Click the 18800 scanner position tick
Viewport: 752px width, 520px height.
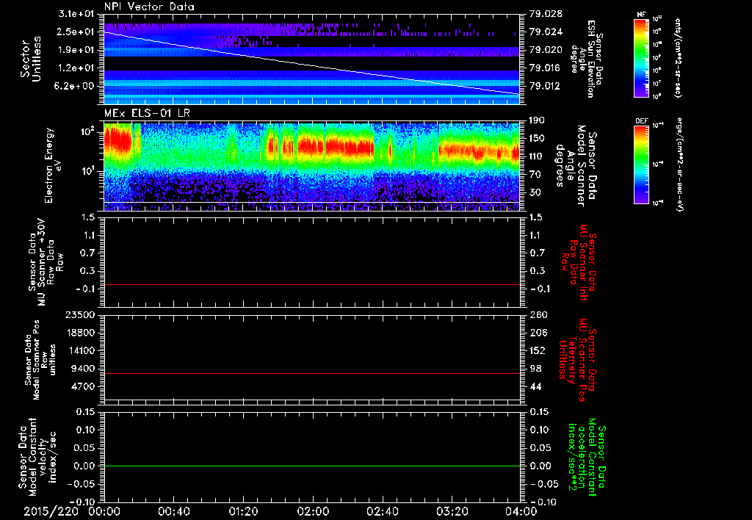pos(79,333)
